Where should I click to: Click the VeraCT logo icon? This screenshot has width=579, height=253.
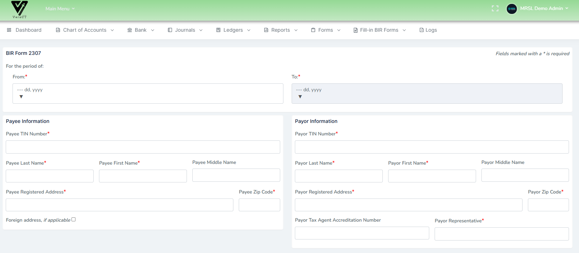[19, 9]
